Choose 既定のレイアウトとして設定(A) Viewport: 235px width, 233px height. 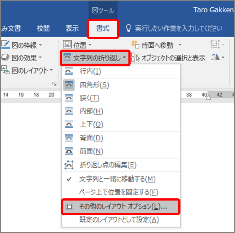121,220
